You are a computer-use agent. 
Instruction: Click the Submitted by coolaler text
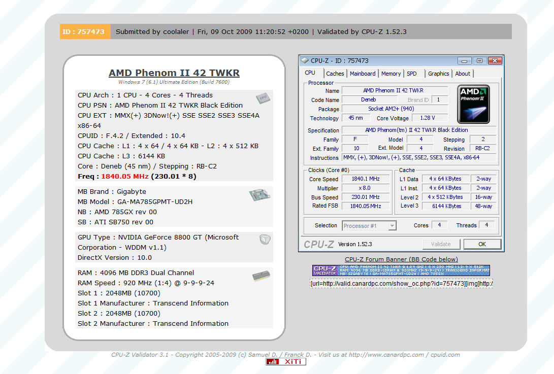(152, 31)
